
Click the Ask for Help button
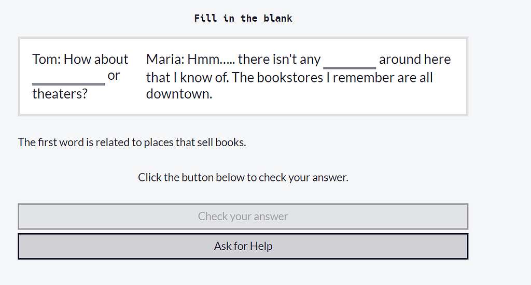point(243,246)
